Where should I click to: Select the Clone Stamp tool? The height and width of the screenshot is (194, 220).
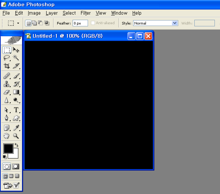(7, 84)
